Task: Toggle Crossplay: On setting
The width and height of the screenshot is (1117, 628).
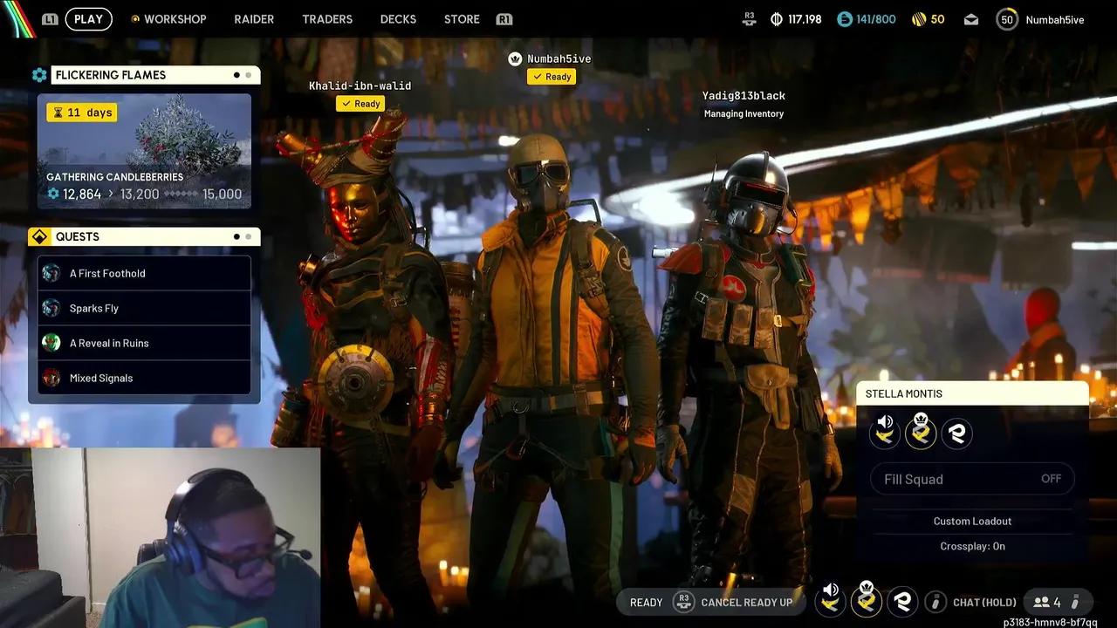Action: tap(972, 546)
